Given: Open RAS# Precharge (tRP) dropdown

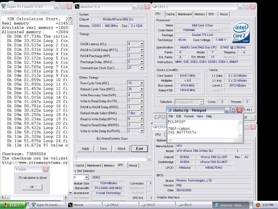Looking at the screenshot, I should click(142, 56).
